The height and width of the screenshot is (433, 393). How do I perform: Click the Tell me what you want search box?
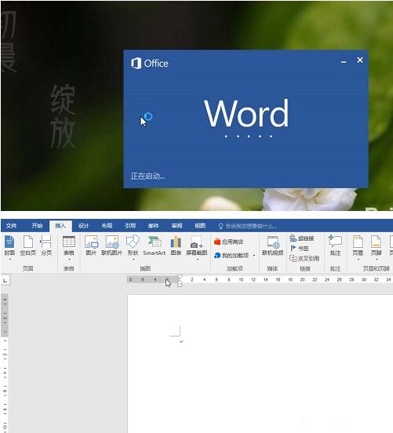pos(248,226)
